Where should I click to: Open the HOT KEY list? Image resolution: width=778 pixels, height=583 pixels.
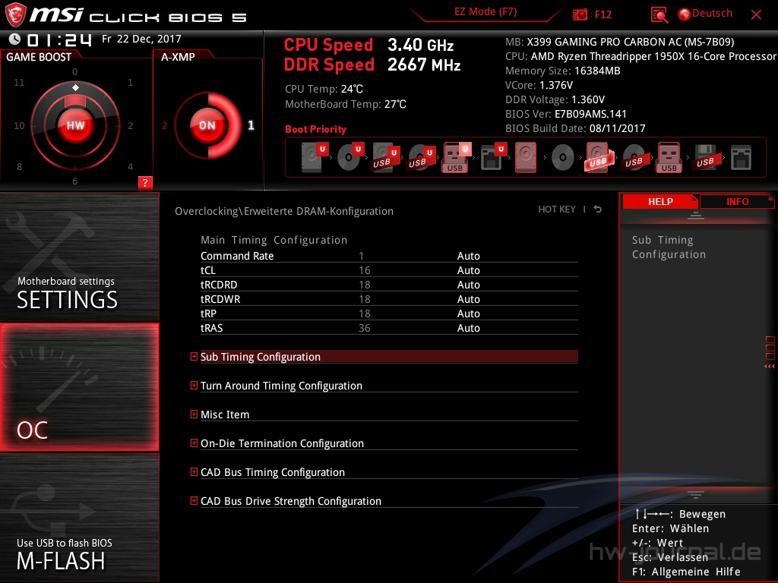click(557, 210)
